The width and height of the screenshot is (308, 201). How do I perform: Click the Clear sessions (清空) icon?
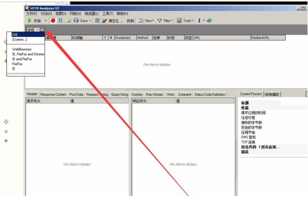tap(104, 20)
